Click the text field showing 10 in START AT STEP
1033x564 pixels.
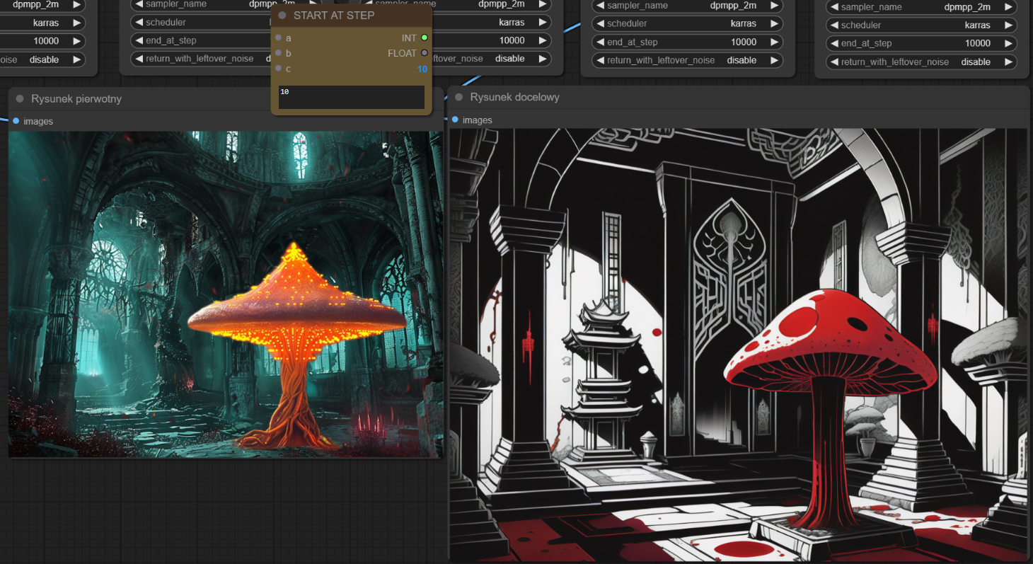point(351,98)
